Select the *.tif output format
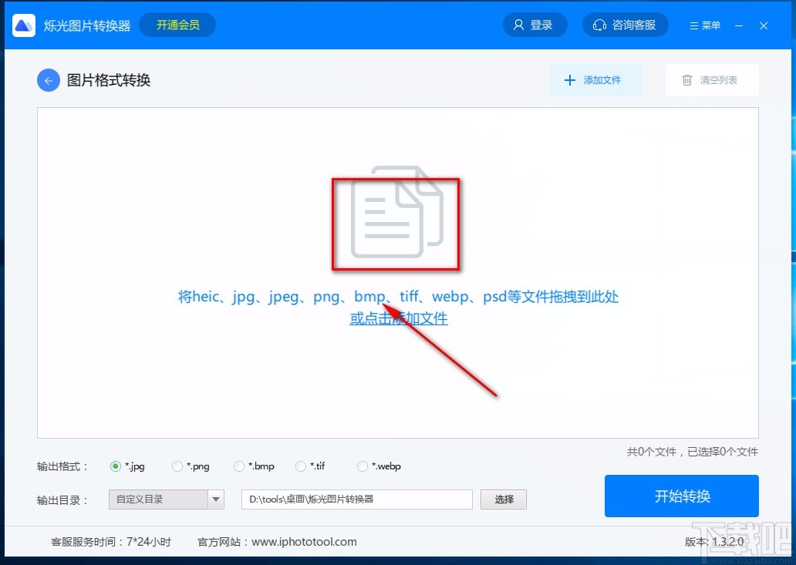The height and width of the screenshot is (565, 796). click(299, 466)
